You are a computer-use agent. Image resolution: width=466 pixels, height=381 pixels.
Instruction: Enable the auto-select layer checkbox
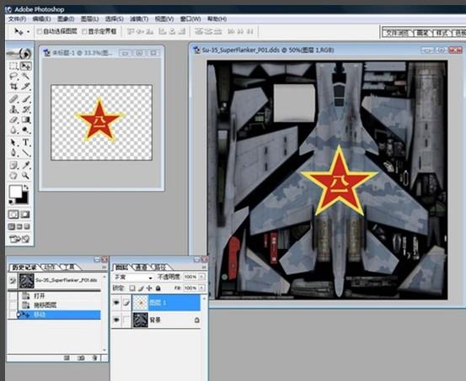[40, 31]
